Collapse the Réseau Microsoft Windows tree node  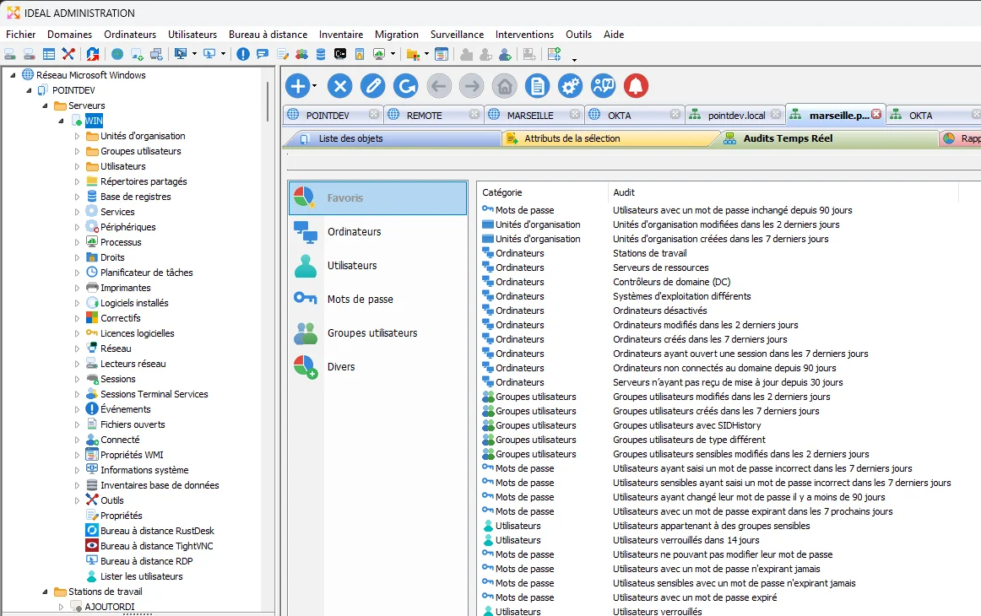pyautogui.click(x=13, y=75)
